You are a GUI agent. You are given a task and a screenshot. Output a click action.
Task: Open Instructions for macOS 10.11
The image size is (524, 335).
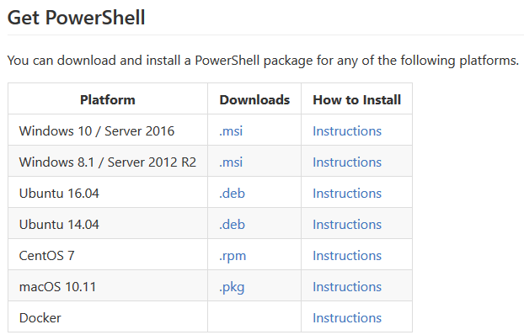coord(347,286)
